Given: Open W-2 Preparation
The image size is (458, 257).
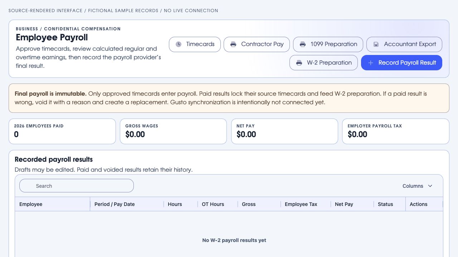Looking at the screenshot, I should pos(323,63).
